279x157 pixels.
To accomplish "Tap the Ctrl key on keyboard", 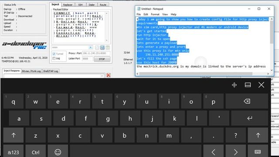I will (x=36, y=152).
